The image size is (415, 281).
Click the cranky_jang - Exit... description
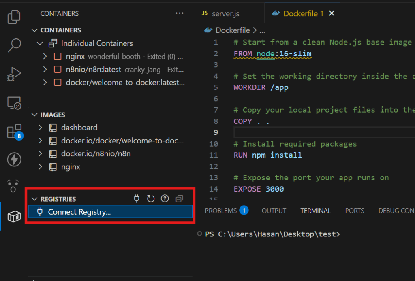tap(154, 70)
